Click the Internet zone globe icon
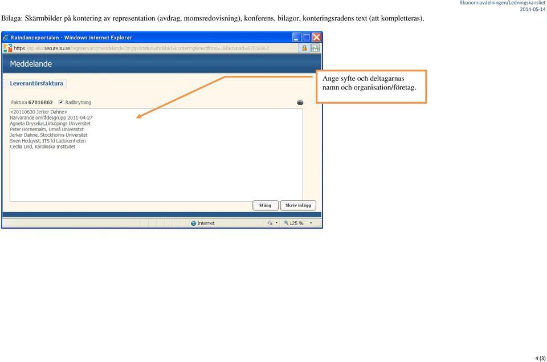This screenshot has width=547, height=362. click(194, 223)
